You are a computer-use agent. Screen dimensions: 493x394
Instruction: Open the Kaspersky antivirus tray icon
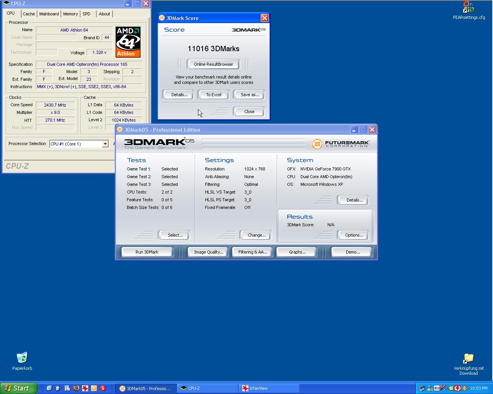(443, 388)
